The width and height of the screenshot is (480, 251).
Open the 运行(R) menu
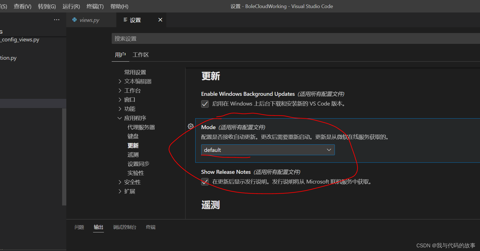71,6
